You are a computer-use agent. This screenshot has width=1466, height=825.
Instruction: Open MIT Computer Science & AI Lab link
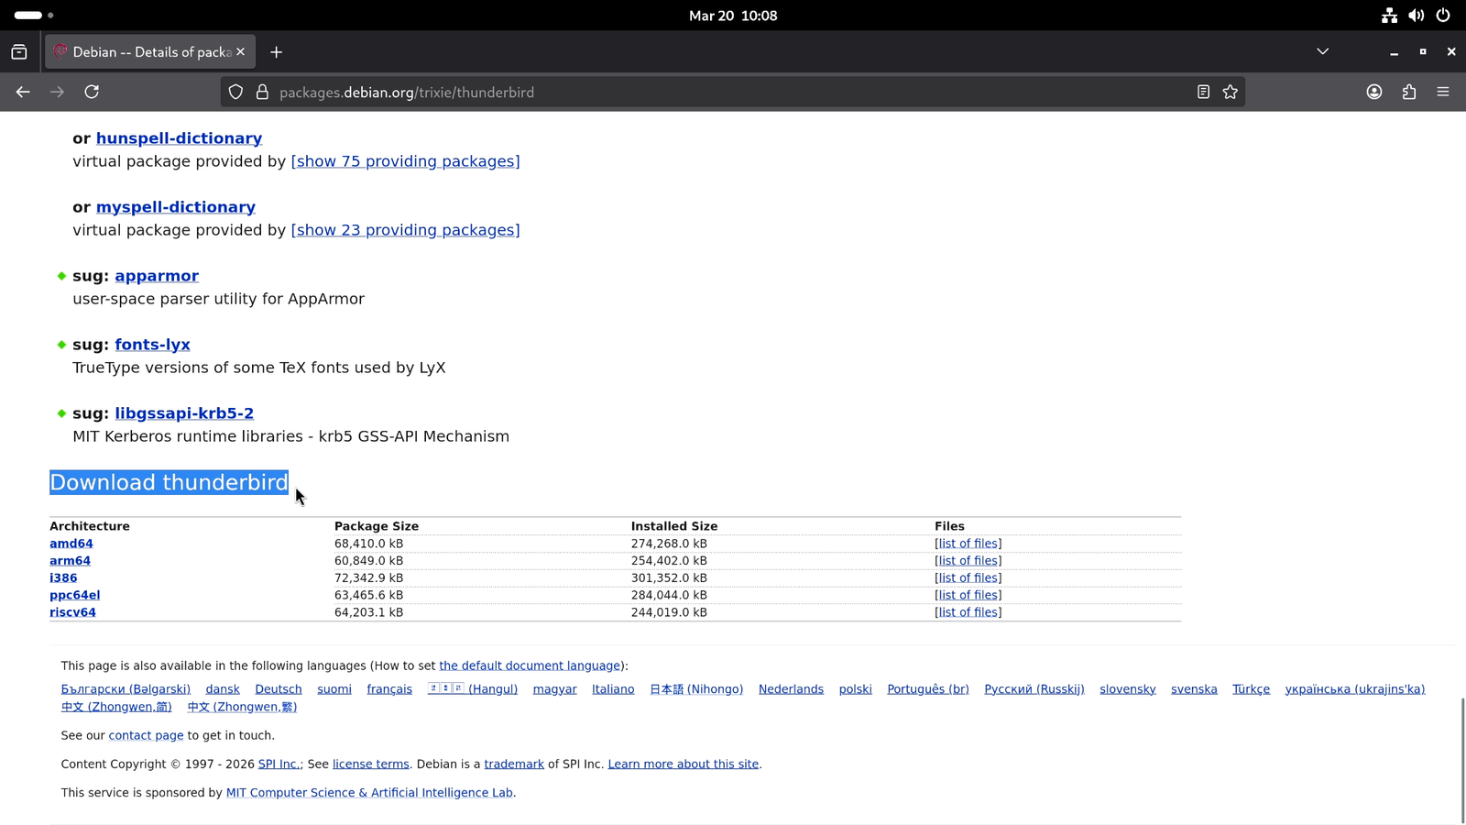(x=369, y=793)
